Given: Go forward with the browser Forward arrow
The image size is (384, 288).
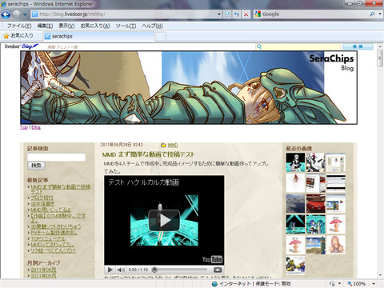Looking at the screenshot, I should [x=17, y=14].
